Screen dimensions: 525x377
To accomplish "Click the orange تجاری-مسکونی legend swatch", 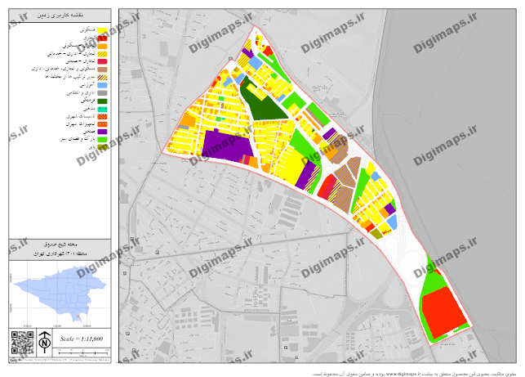I will click(102, 46).
